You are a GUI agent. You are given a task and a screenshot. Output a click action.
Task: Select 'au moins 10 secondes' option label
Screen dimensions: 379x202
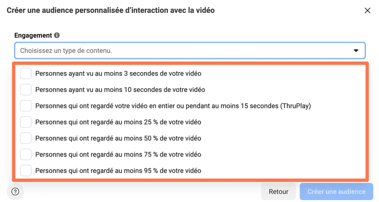coord(120,90)
